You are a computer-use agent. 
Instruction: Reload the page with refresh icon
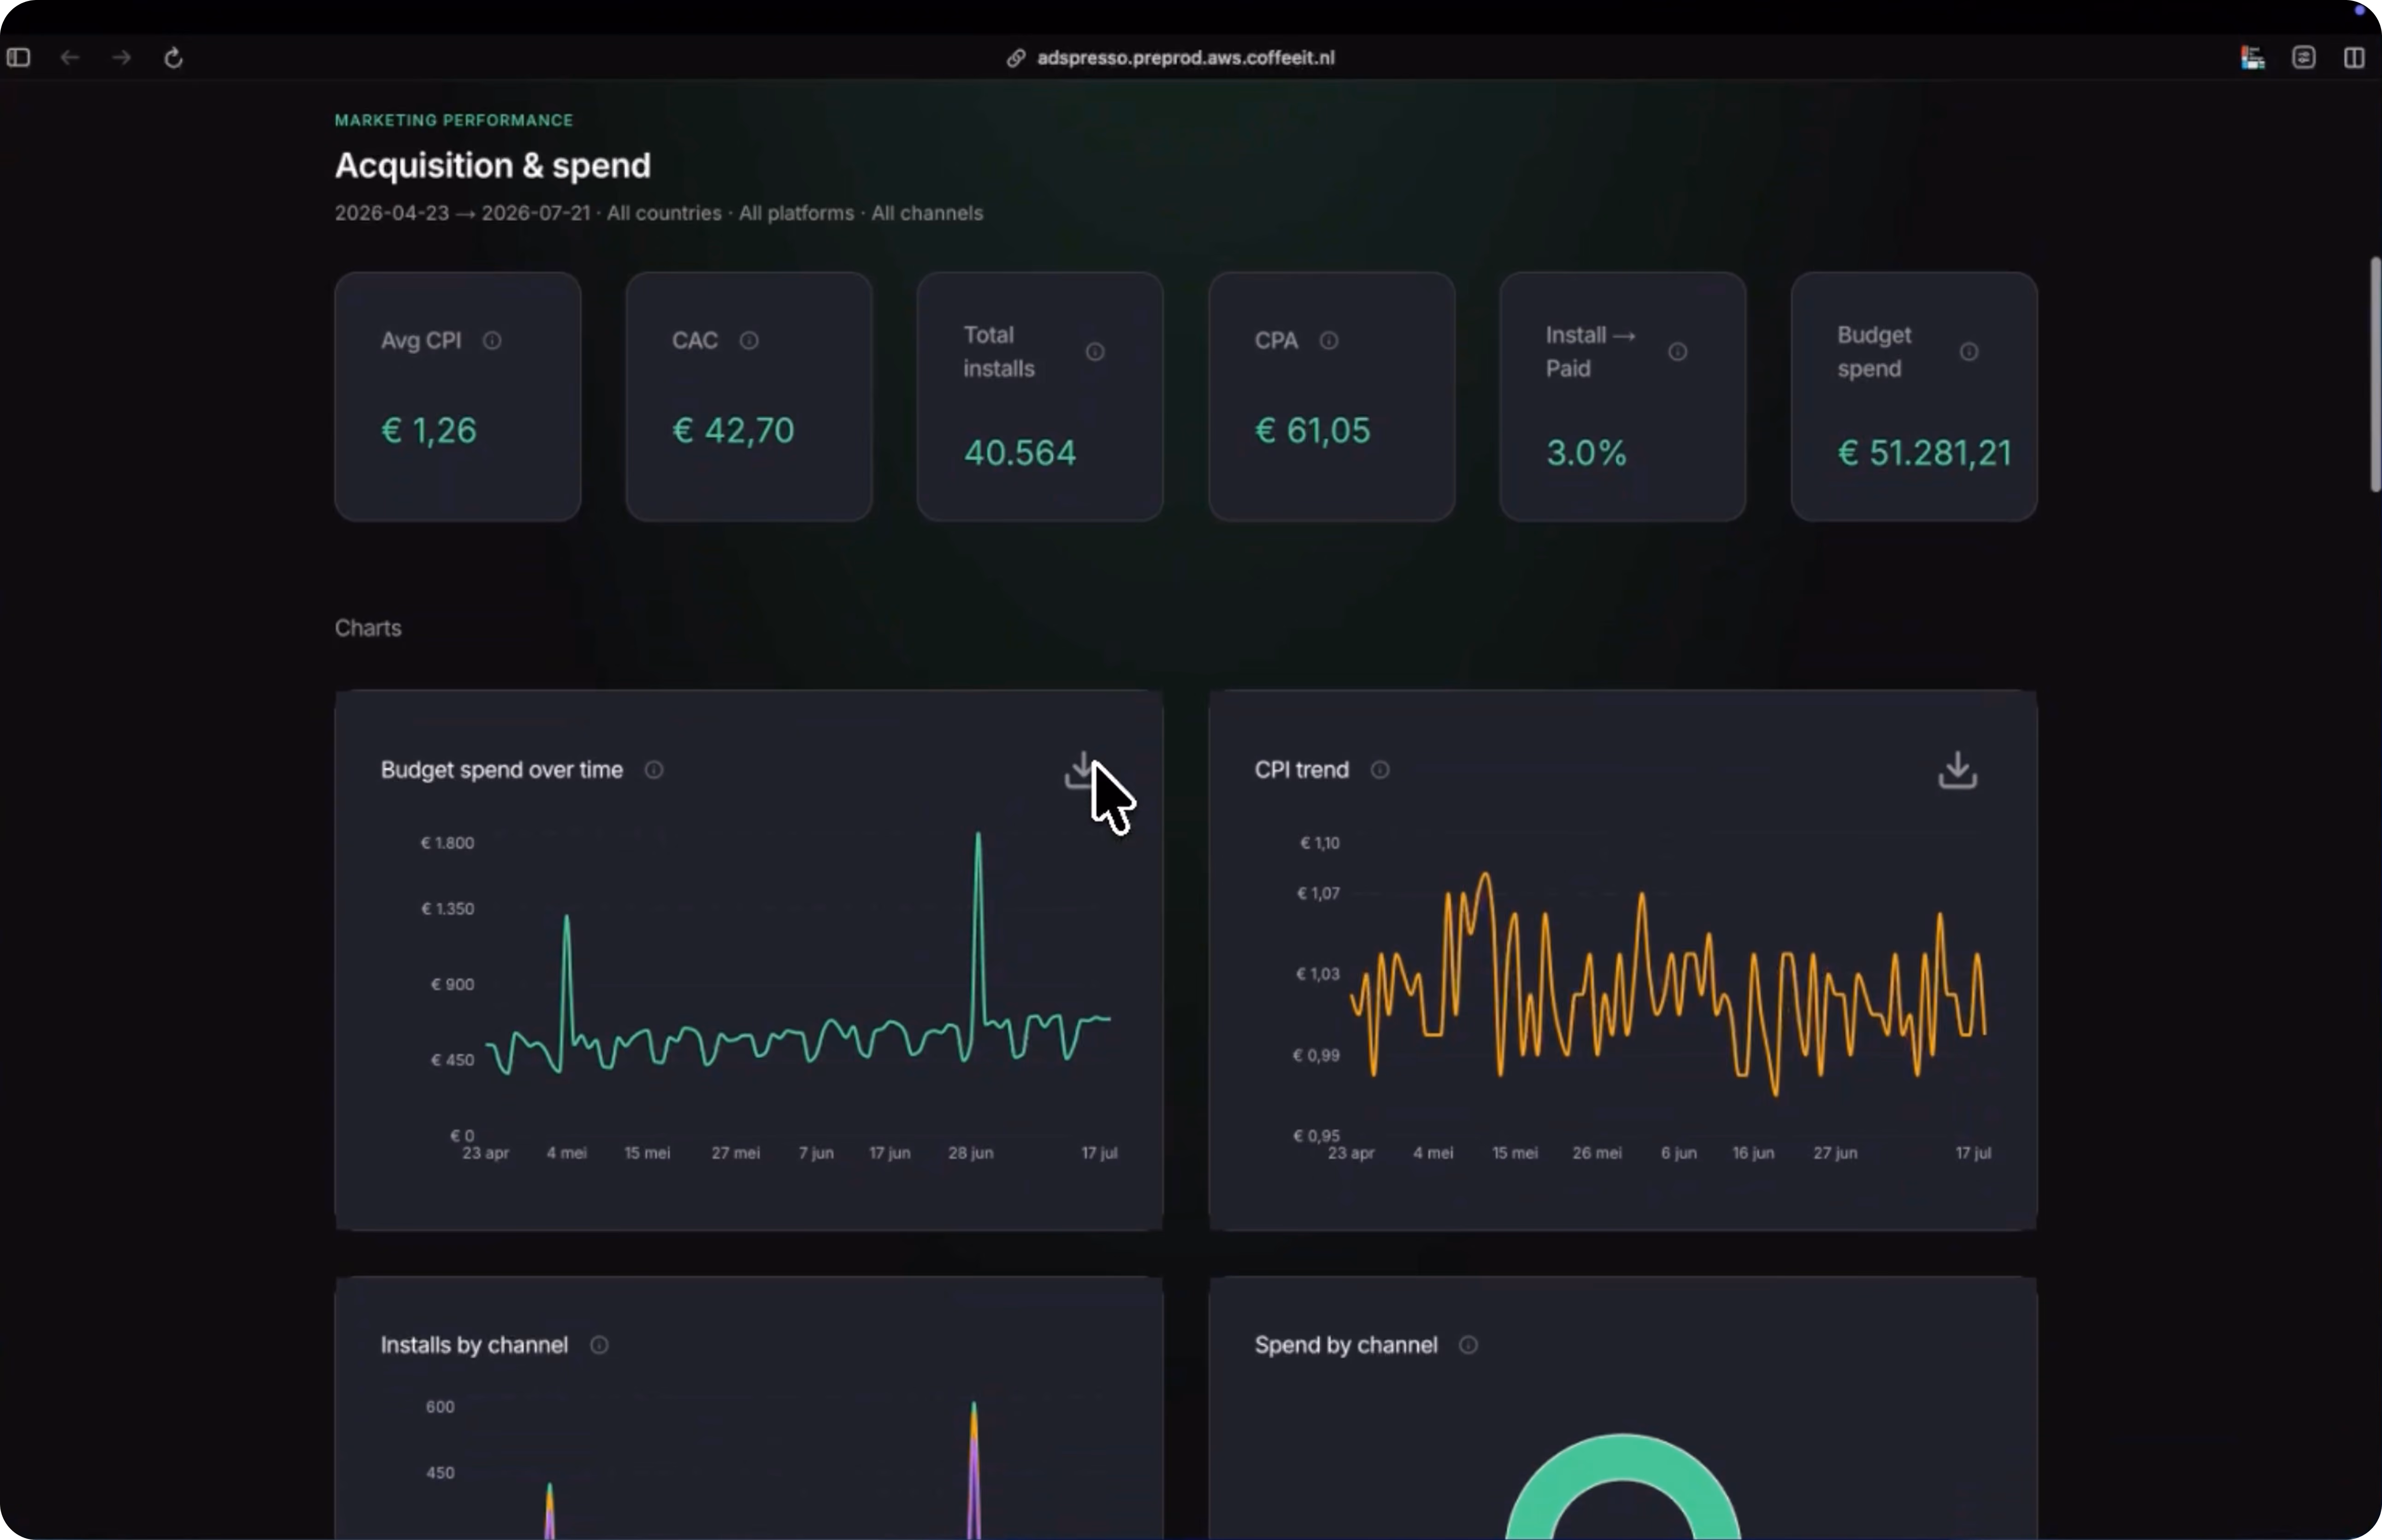[173, 58]
